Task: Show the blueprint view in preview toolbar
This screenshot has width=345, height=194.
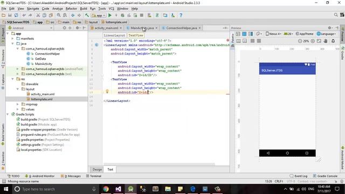Action: (244, 34)
